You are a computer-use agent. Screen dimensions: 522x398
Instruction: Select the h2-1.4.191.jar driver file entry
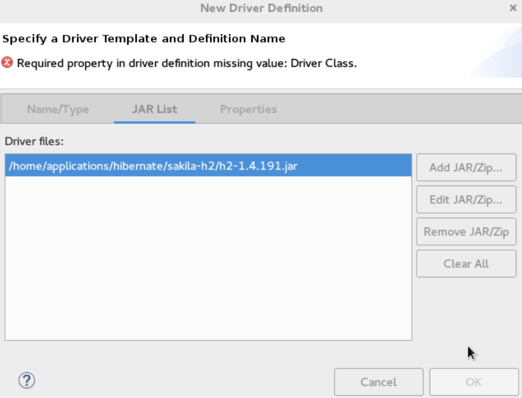pyautogui.click(x=208, y=165)
